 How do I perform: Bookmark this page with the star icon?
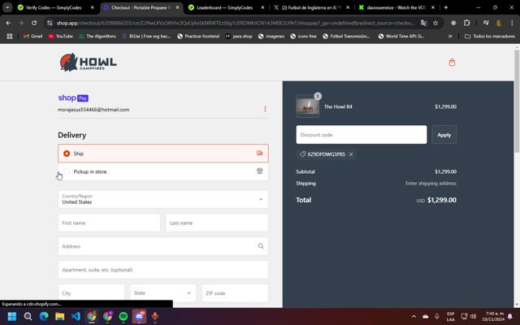click(435, 23)
